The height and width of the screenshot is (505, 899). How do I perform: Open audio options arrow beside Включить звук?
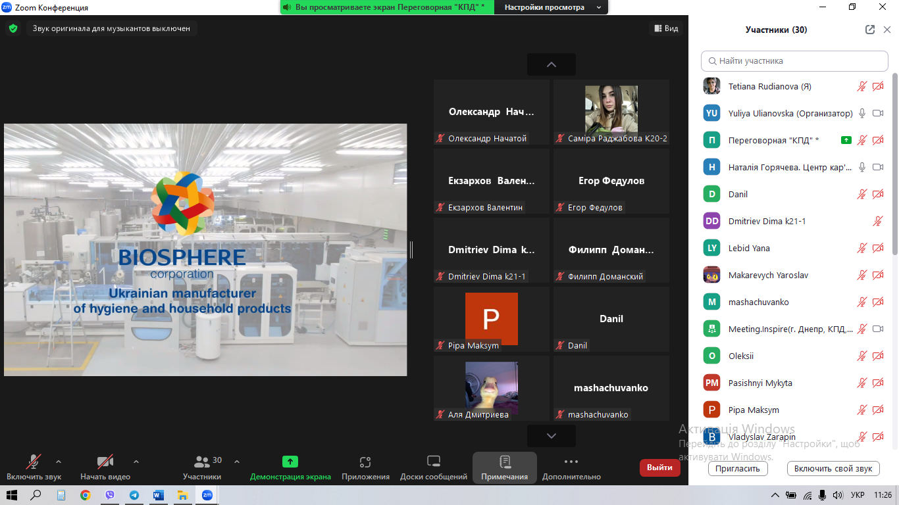click(59, 461)
